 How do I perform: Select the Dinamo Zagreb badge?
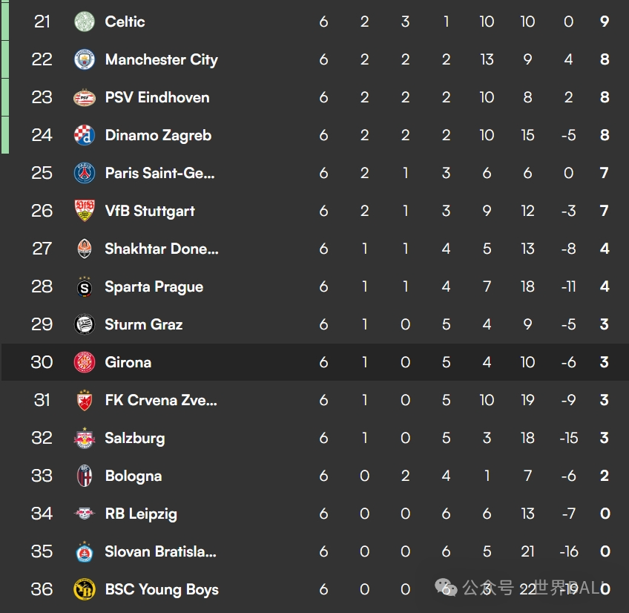point(85,135)
